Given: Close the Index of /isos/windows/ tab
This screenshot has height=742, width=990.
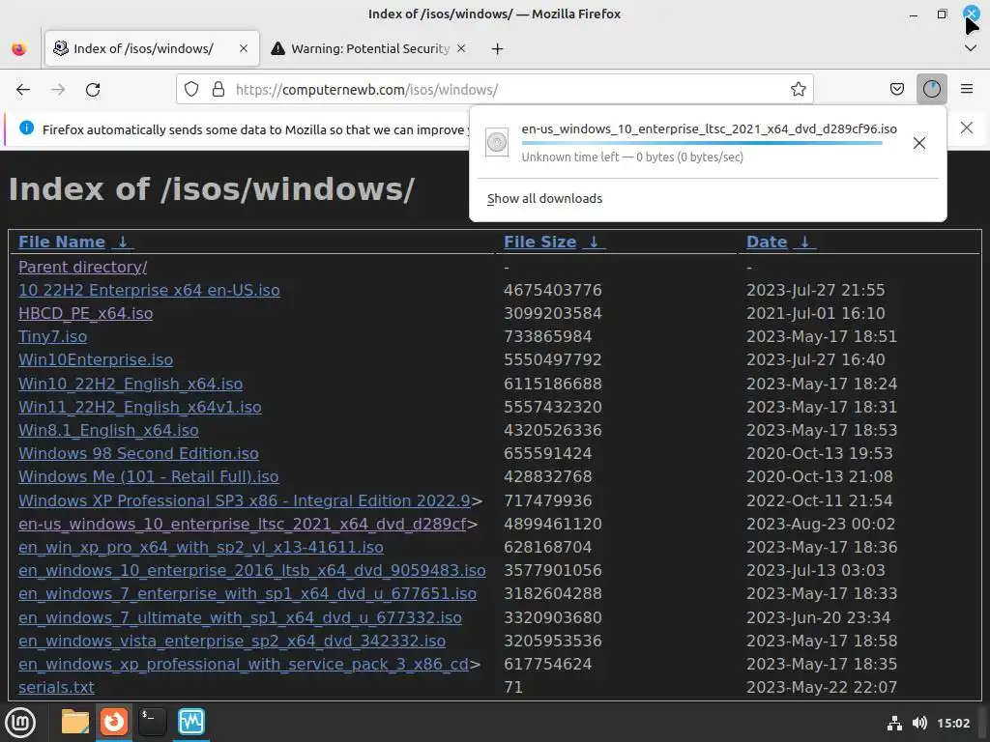Looking at the screenshot, I should 244,48.
